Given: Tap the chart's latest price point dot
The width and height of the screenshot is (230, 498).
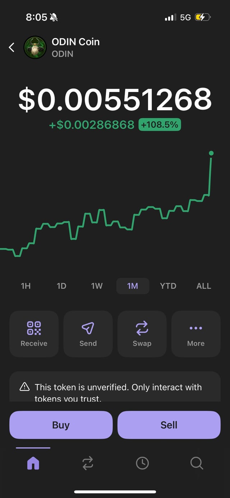Looking at the screenshot, I should 211,153.
